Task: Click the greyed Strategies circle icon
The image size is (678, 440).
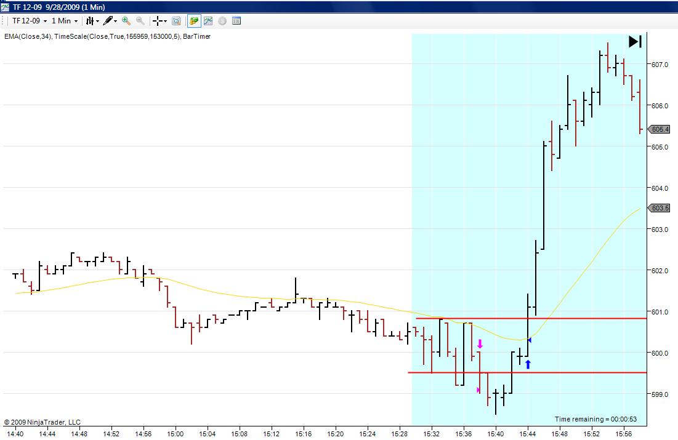Action: (222, 21)
